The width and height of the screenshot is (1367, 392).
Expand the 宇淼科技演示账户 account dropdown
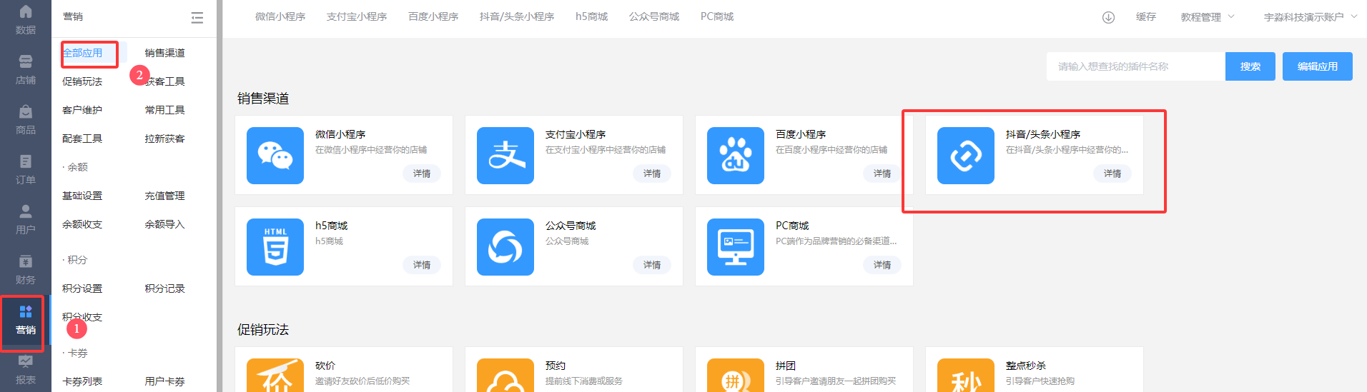1311,17
